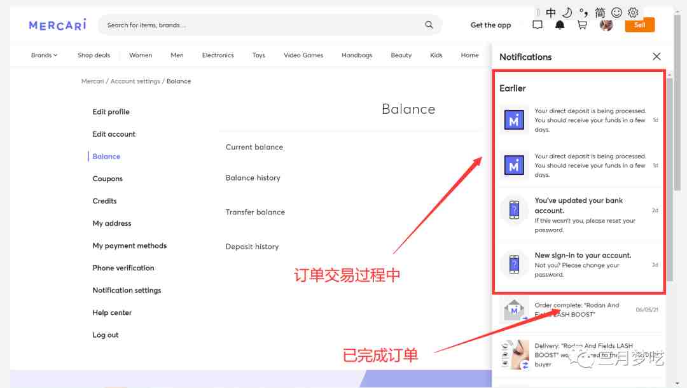Viewport: 687px width, 388px height.
Task: Open the Kids category
Action: click(x=436, y=55)
